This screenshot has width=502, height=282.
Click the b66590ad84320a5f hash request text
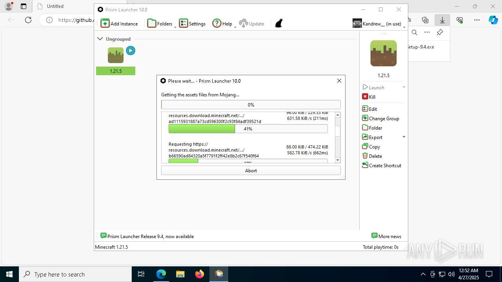pyautogui.click(x=214, y=156)
